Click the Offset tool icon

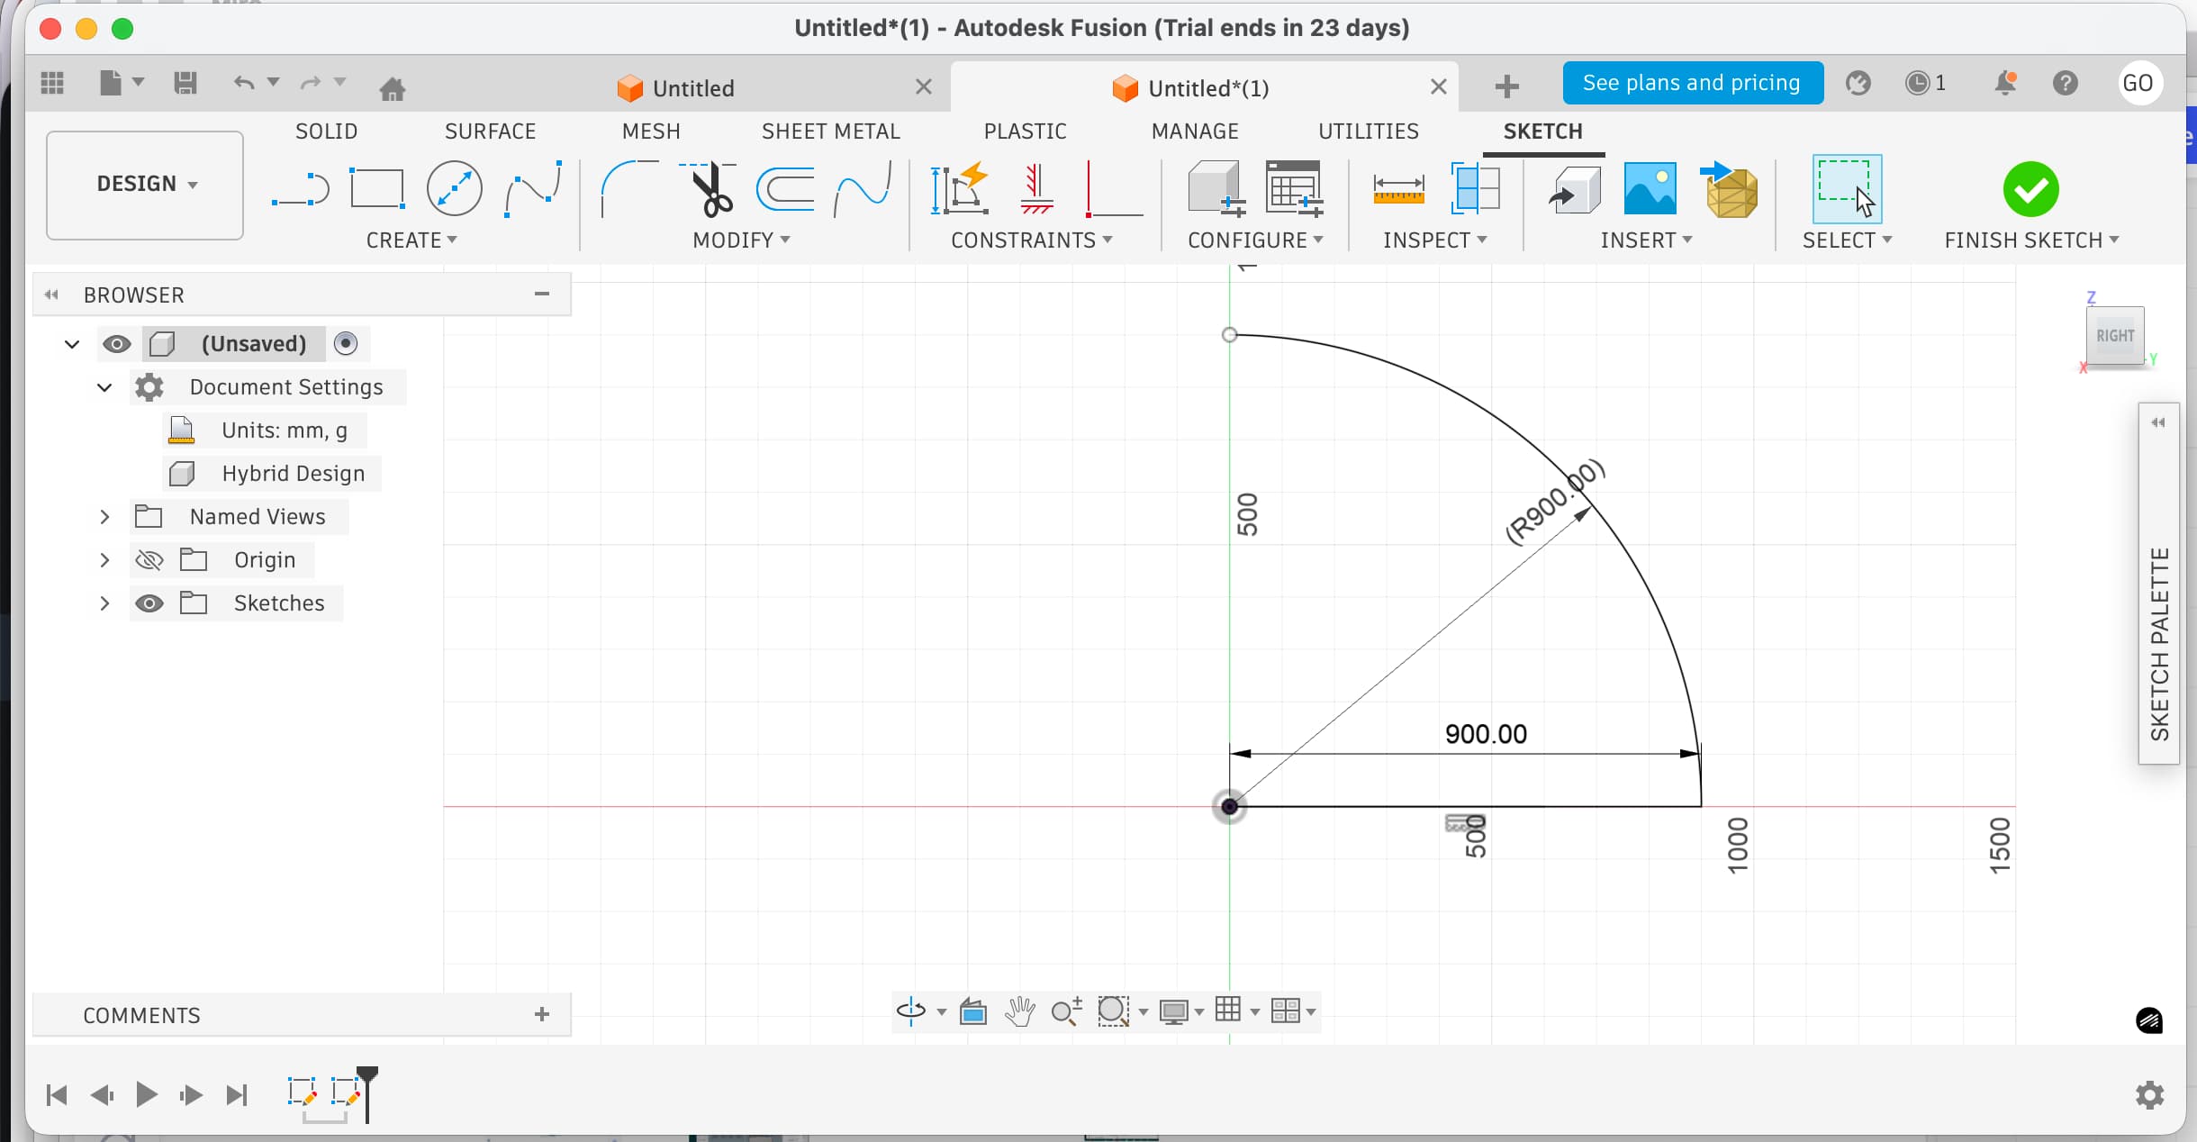[786, 189]
